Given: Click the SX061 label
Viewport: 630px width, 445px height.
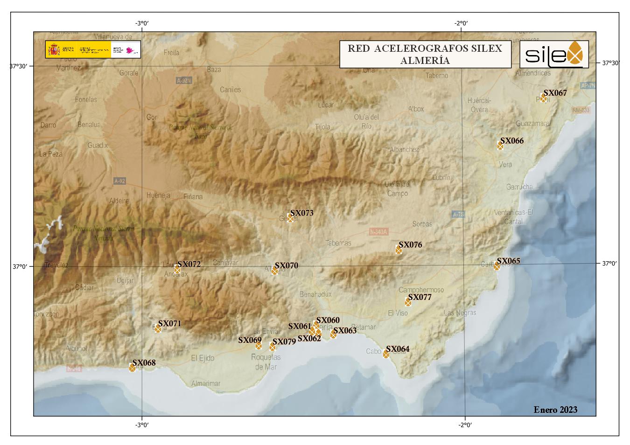Looking at the screenshot, I should (300, 327).
